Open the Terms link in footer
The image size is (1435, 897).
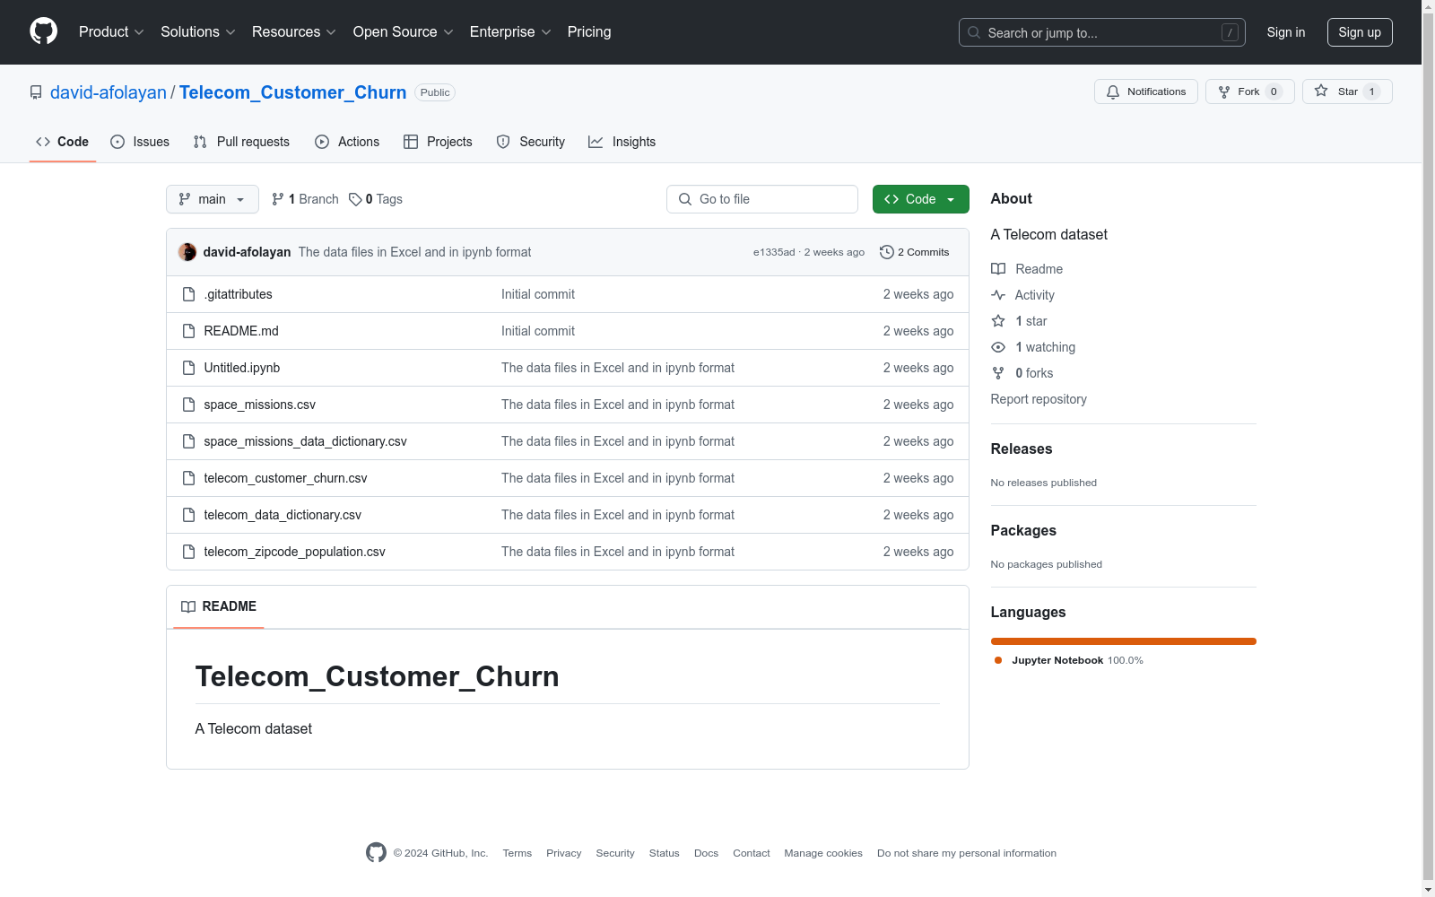point(517,853)
